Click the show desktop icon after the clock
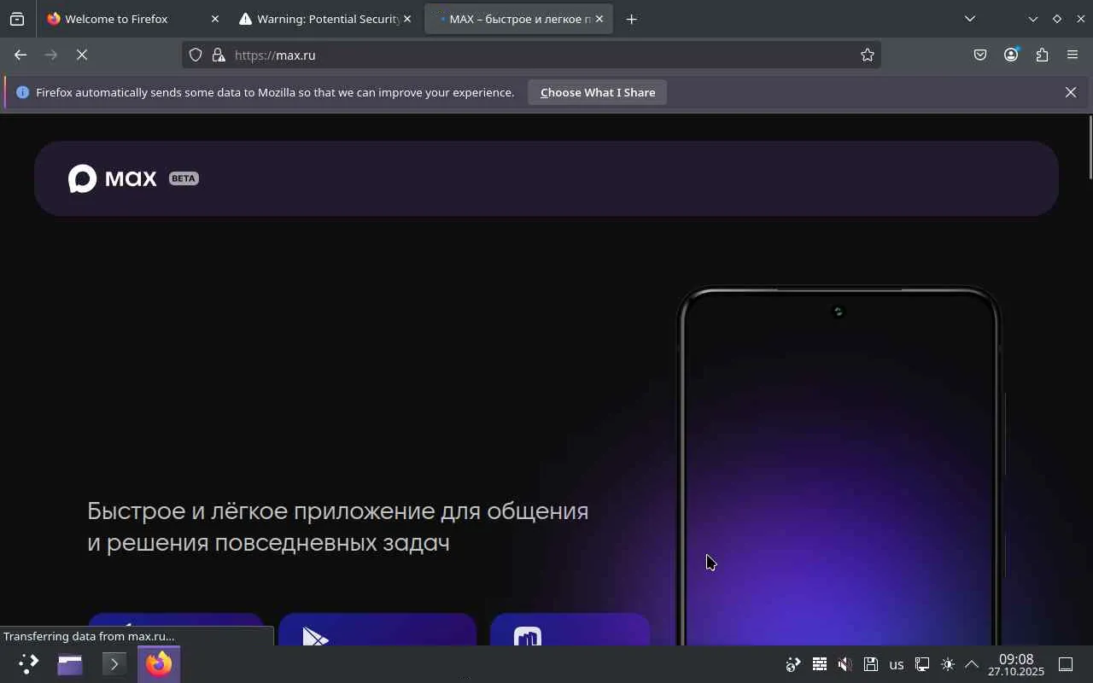This screenshot has width=1093, height=683. pos(1066,664)
